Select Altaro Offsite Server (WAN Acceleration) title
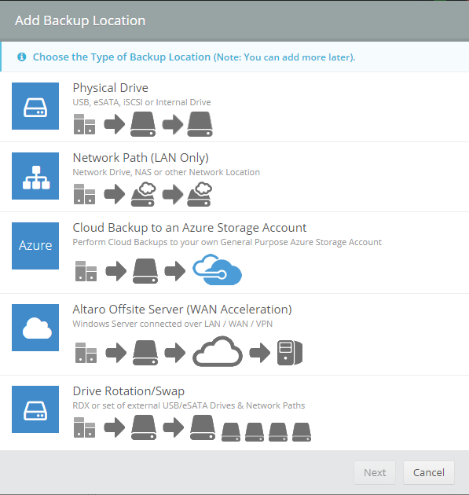Image resolution: width=469 pixels, height=495 pixels. (182, 310)
